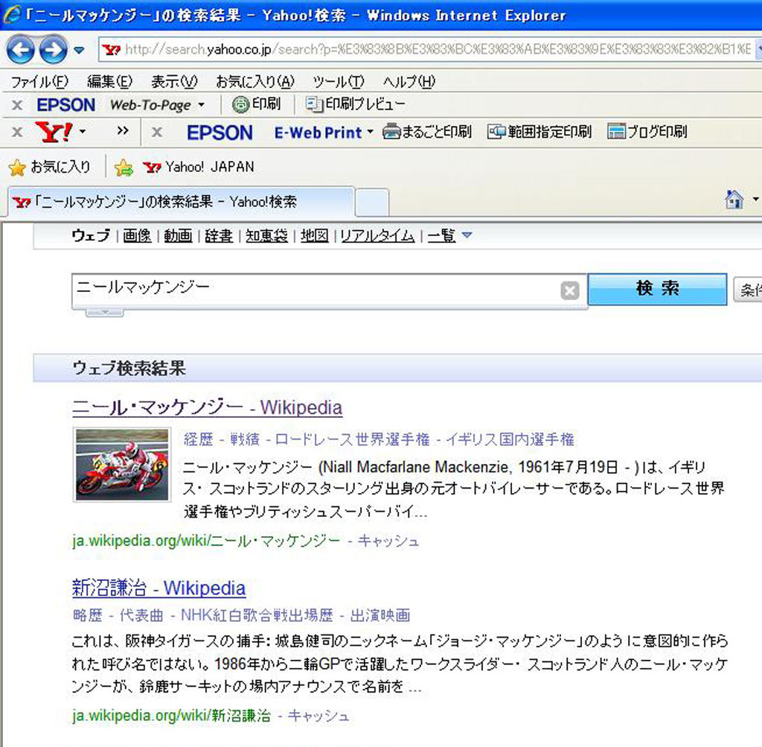
Task: Expand the suggestion tab below the search box
Action: 104,313
